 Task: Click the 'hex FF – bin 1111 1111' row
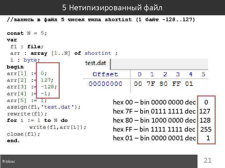[162, 129]
